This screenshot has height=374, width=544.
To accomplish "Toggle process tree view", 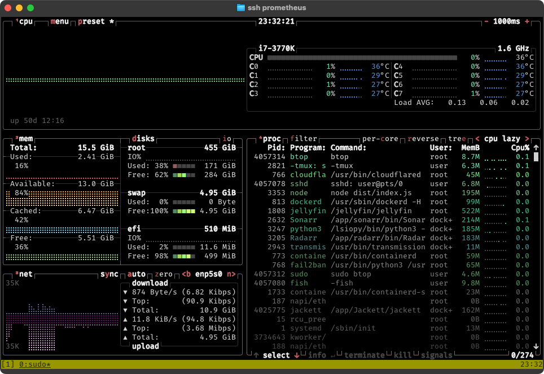I will [457, 139].
